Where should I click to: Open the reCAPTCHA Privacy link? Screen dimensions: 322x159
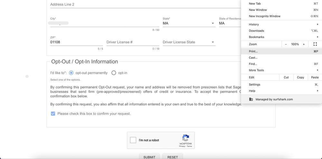tap(182, 146)
